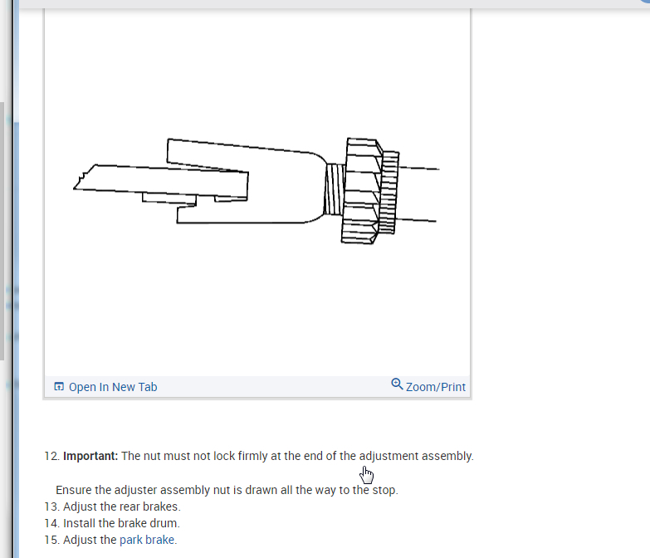Click the line Ensure the adjuster assembly nut is drawn
650x558 pixels.
point(227,490)
